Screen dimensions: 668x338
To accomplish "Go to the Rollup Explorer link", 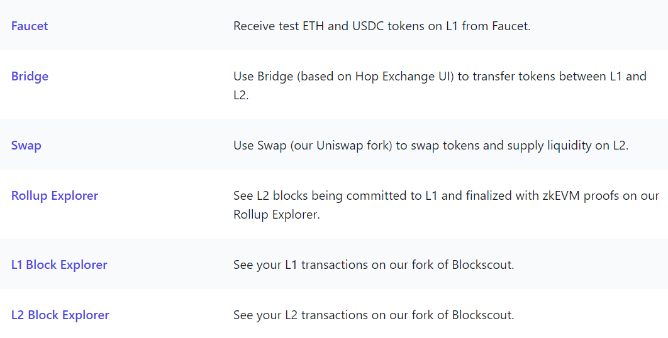I will 55,195.
